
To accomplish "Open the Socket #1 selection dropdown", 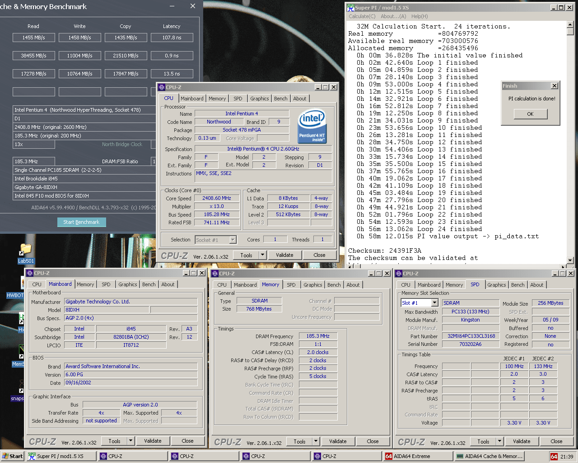I will pos(233,240).
